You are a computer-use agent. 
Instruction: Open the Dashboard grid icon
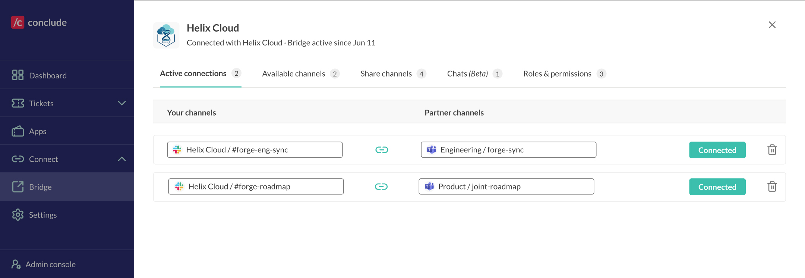click(x=18, y=75)
